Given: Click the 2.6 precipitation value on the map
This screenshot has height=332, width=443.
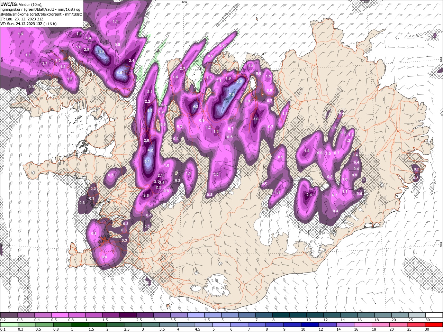Looking at the screenshot, I should pyautogui.click(x=146, y=195).
